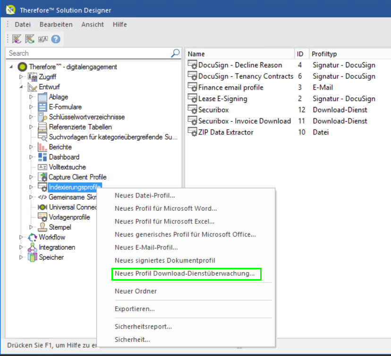Sort by the ID column header
This screenshot has width=391, height=356.
pos(302,54)
